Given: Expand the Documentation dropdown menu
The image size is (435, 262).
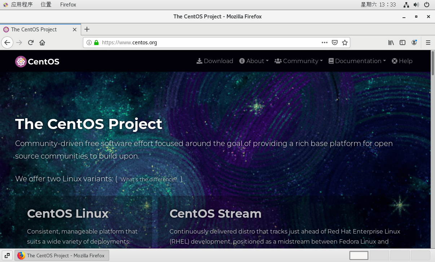Looking at the screenshot, I should point(357,61).
